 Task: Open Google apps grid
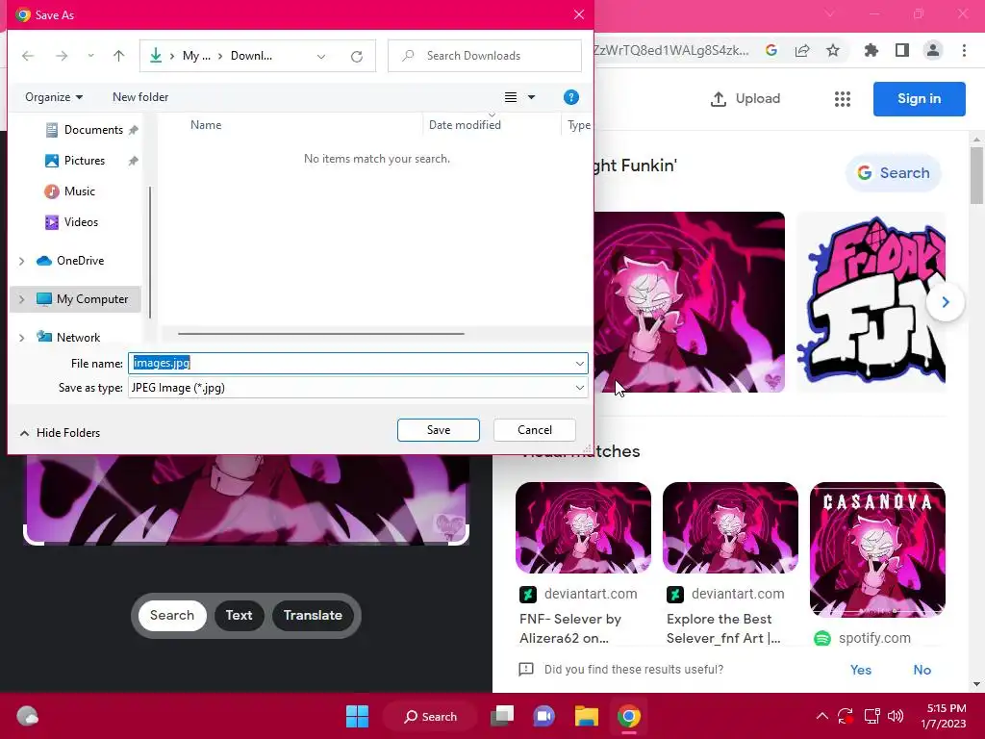[843, 99]
